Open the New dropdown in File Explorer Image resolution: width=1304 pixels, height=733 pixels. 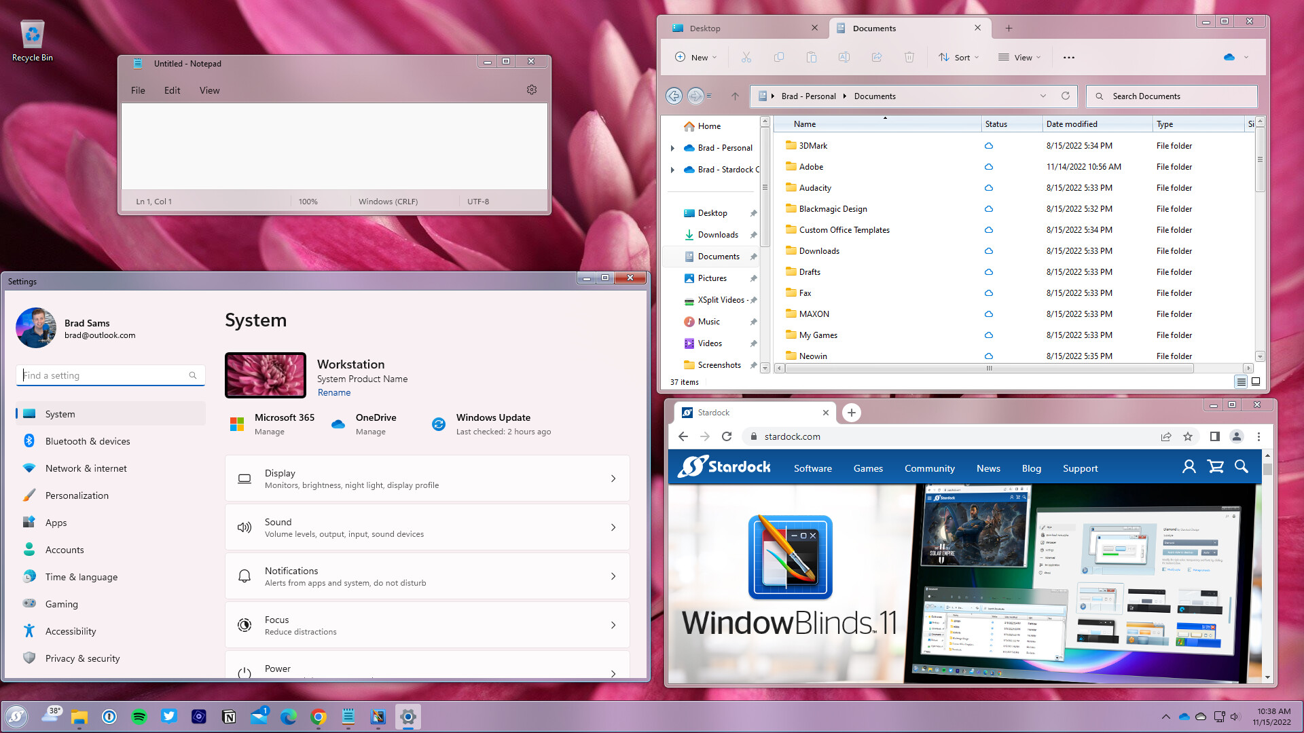point(695,57)
